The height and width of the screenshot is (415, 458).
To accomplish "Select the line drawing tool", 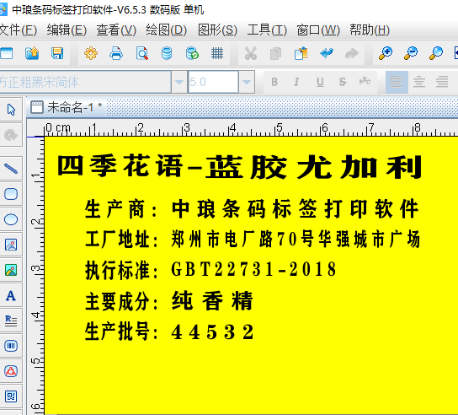I will [11, 169].
